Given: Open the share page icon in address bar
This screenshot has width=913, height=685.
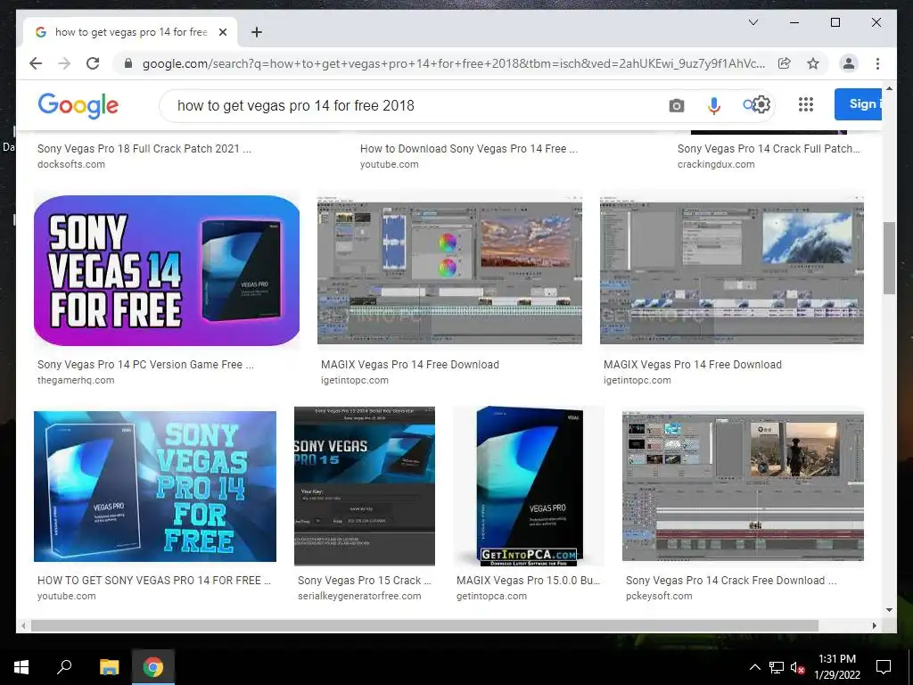Looking at the screenshot, I should pos(785,63).
